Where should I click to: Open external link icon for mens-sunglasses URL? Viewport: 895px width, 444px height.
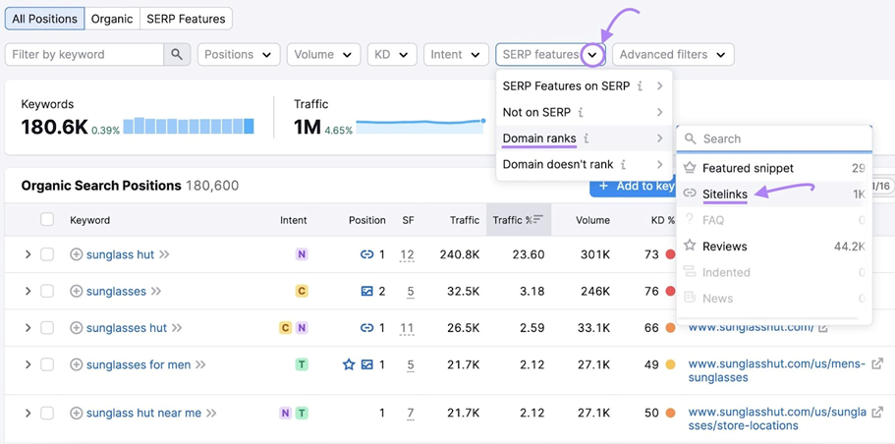pyautogui.click(x=877, y=364)
